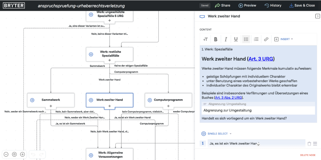Screen dimensions: 321x160
Task: Apply italic formatting in editor toolbar
Action: coord(226,39)
